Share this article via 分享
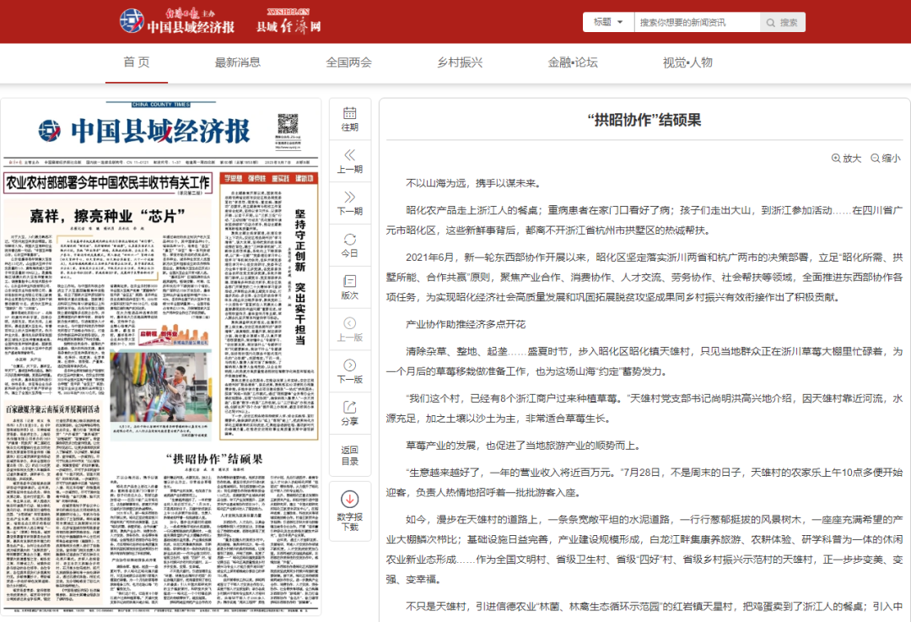The height and width of the screenshot is (622, 911). coord(350,413)
